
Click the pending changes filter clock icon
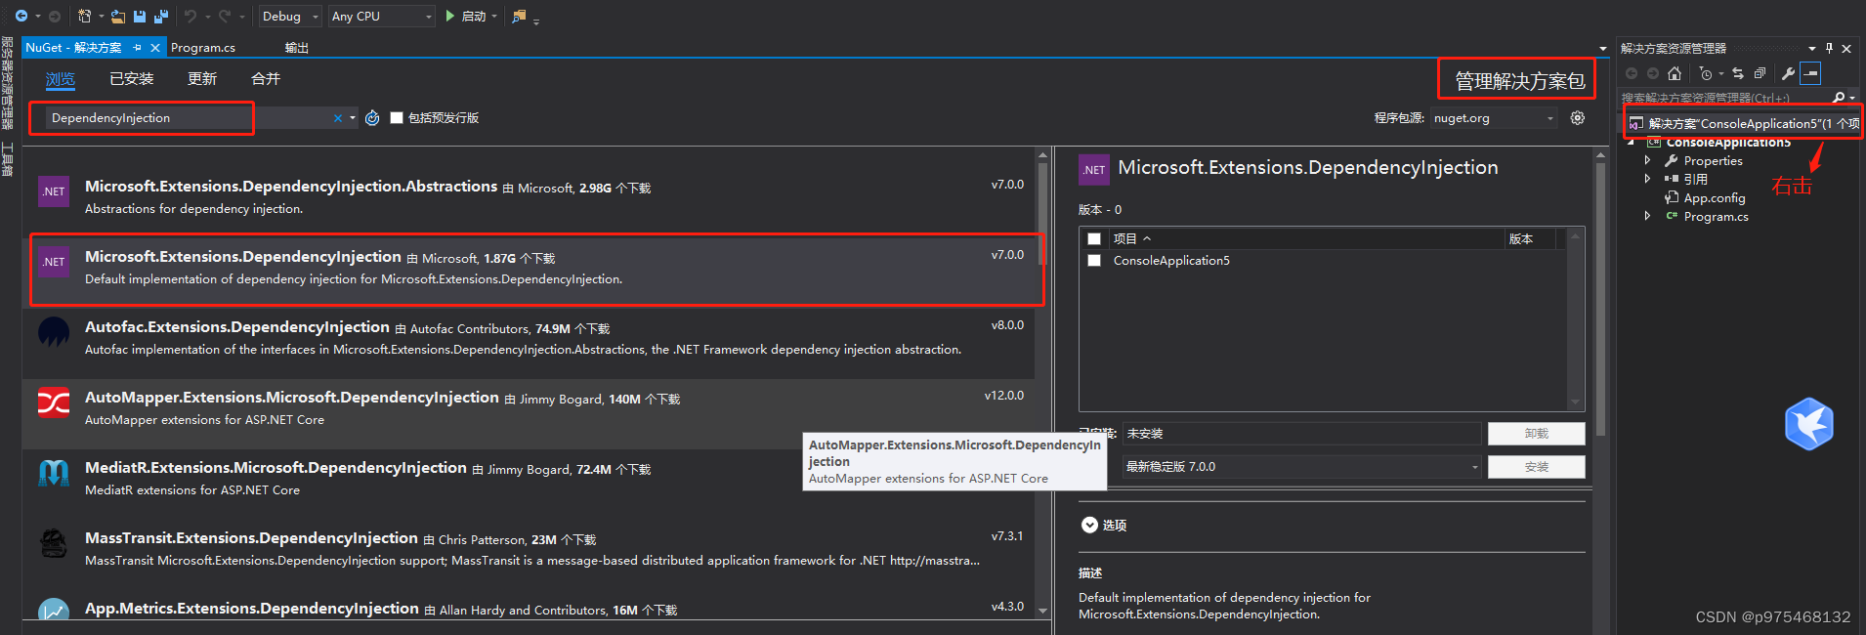pyautogui.click(x=1706, y=73)
